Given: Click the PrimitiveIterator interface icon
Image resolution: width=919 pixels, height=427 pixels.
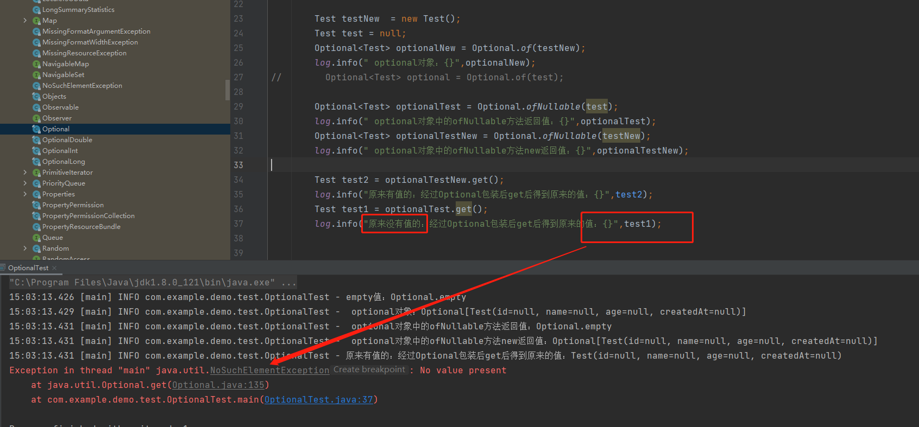Looking at the screenshot, I should tap(37, 173).
